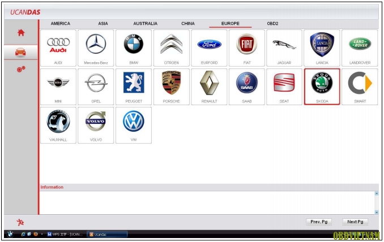
Task: Switch to the AUSTRALIA tab
Action: [x=145, y=24]
